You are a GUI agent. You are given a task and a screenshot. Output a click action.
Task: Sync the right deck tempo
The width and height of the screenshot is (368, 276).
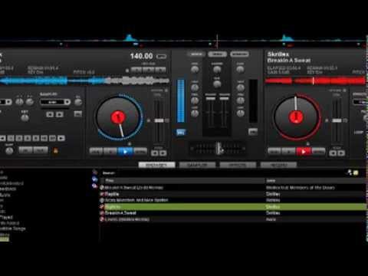(x=319, y=152)
